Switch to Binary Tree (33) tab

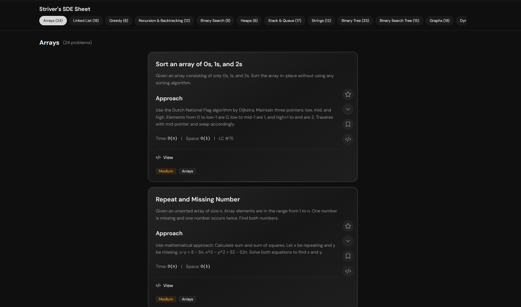click(x=355, y=21)
